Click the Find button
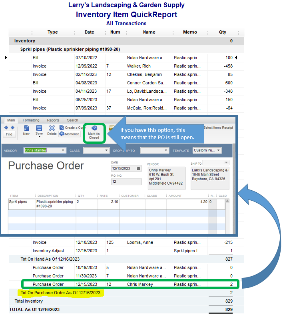 9,134
